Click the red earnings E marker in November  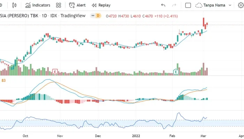(x=55, y=72)
